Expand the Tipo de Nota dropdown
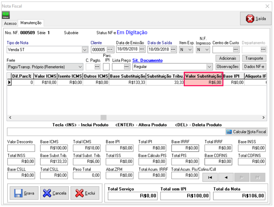The width and height of the screenshot is (274, 207). (x=85, y=50)
